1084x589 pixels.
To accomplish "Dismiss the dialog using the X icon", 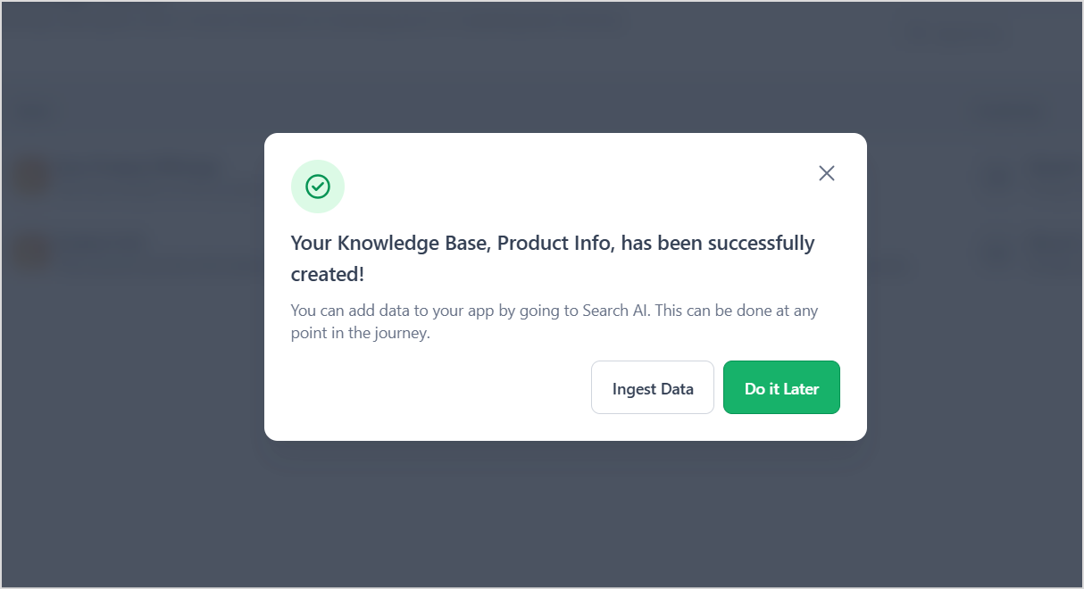I will 826,173.
